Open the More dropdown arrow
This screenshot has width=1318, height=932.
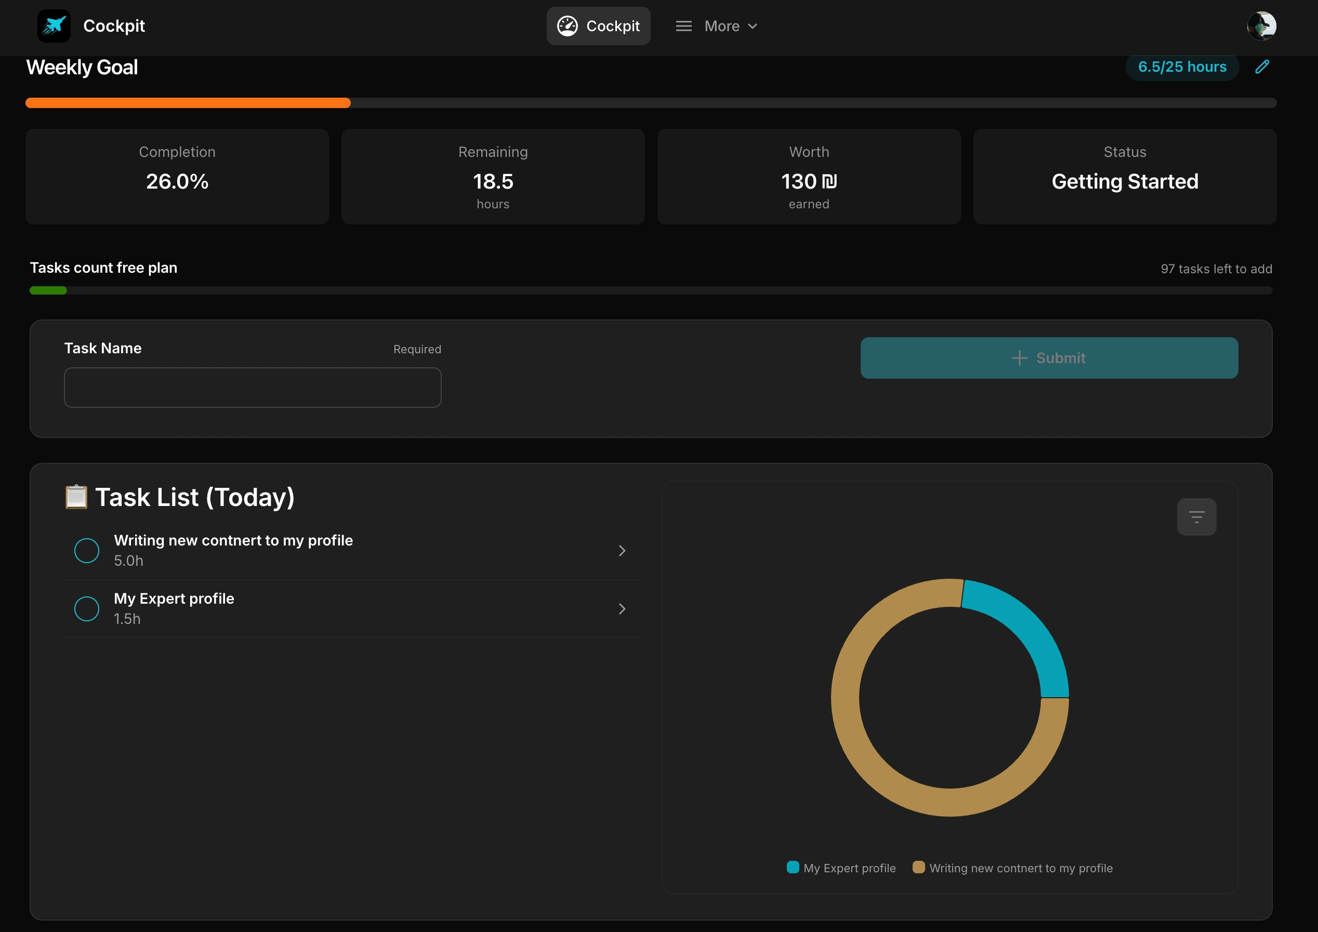753,26
